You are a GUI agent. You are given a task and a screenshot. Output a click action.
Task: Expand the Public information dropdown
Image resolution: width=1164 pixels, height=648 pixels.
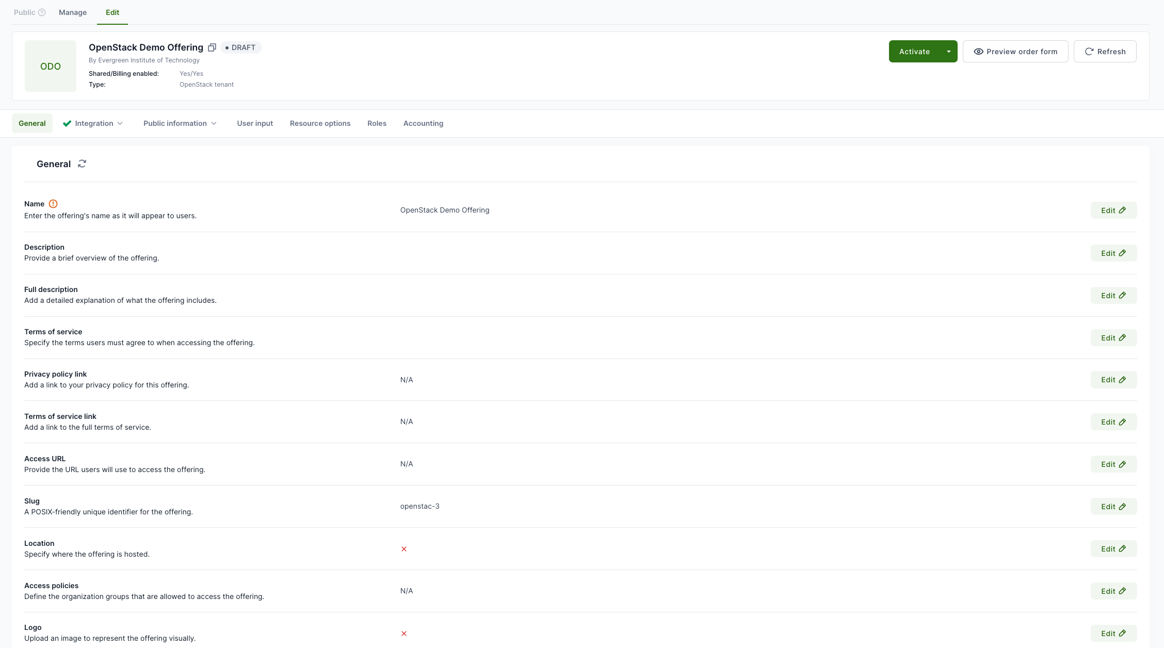tap(214, 123)
